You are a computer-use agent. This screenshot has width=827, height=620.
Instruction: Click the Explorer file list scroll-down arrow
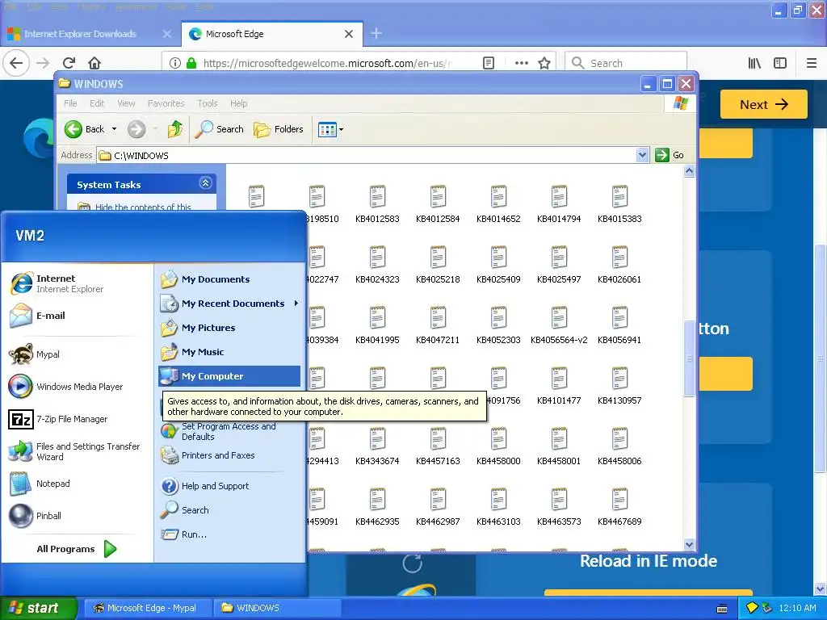pos(690,544)
